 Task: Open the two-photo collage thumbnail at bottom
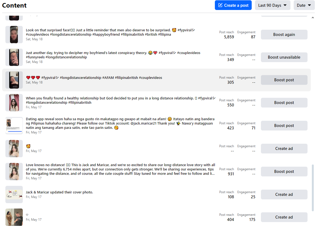pos(14,217)
